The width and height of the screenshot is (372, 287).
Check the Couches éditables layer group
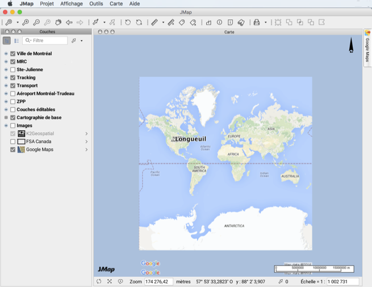[13, 110]
